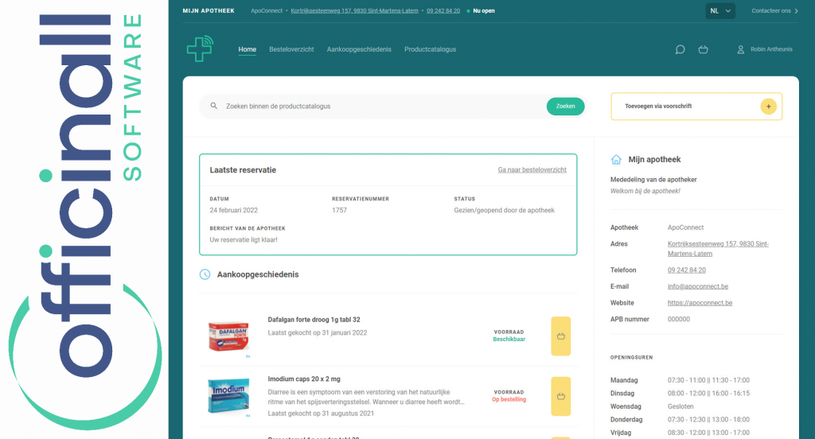Add Dafalgan forte to basket
Screen dimensions: 815x439
pyautogui.click(x=561, y=336)
